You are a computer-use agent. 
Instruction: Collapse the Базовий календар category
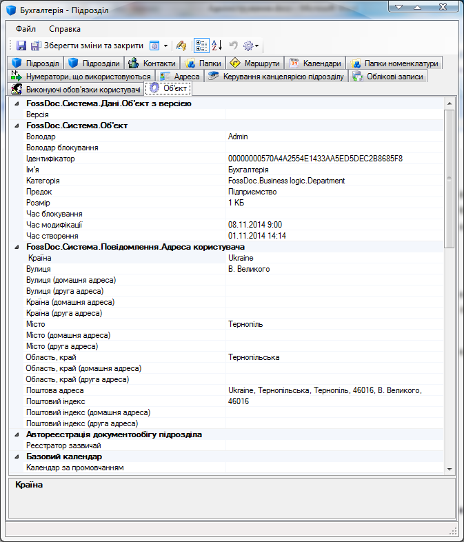tap(17, 456)
